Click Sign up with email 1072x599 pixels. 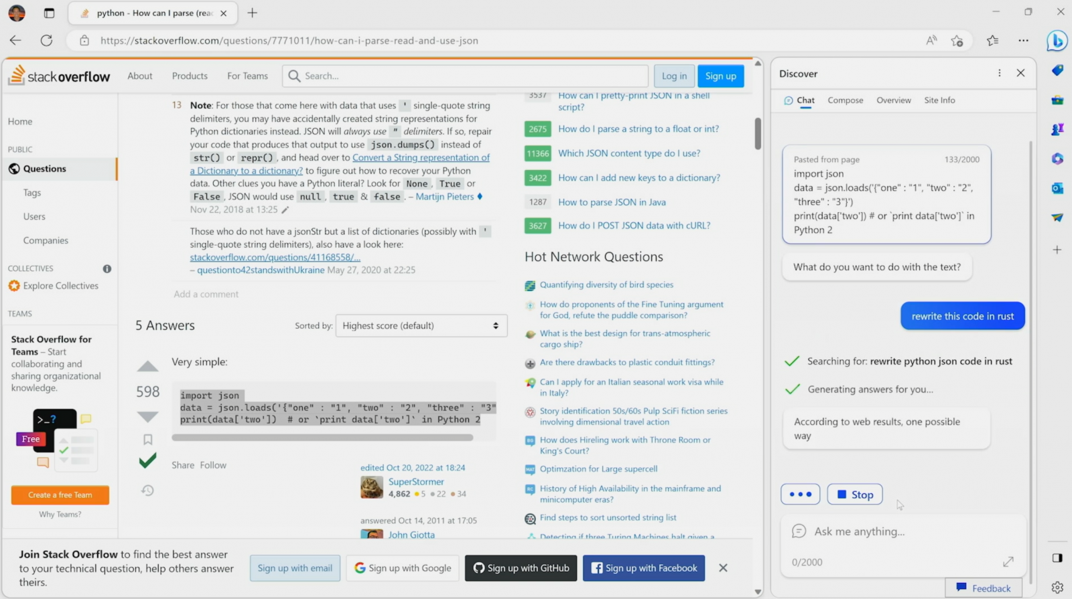point(295,568)
